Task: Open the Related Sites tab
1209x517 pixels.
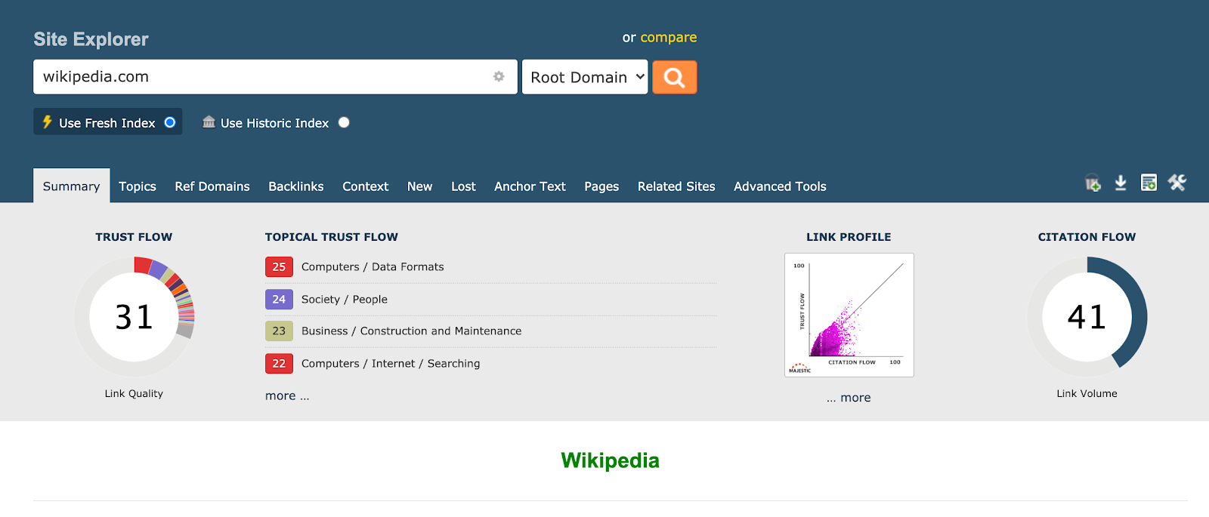Action: coord(676,186)
